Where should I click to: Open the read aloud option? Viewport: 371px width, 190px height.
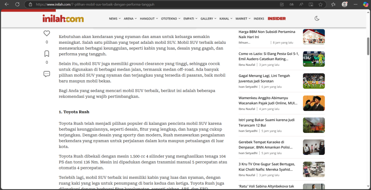click(x=301, y=4)
